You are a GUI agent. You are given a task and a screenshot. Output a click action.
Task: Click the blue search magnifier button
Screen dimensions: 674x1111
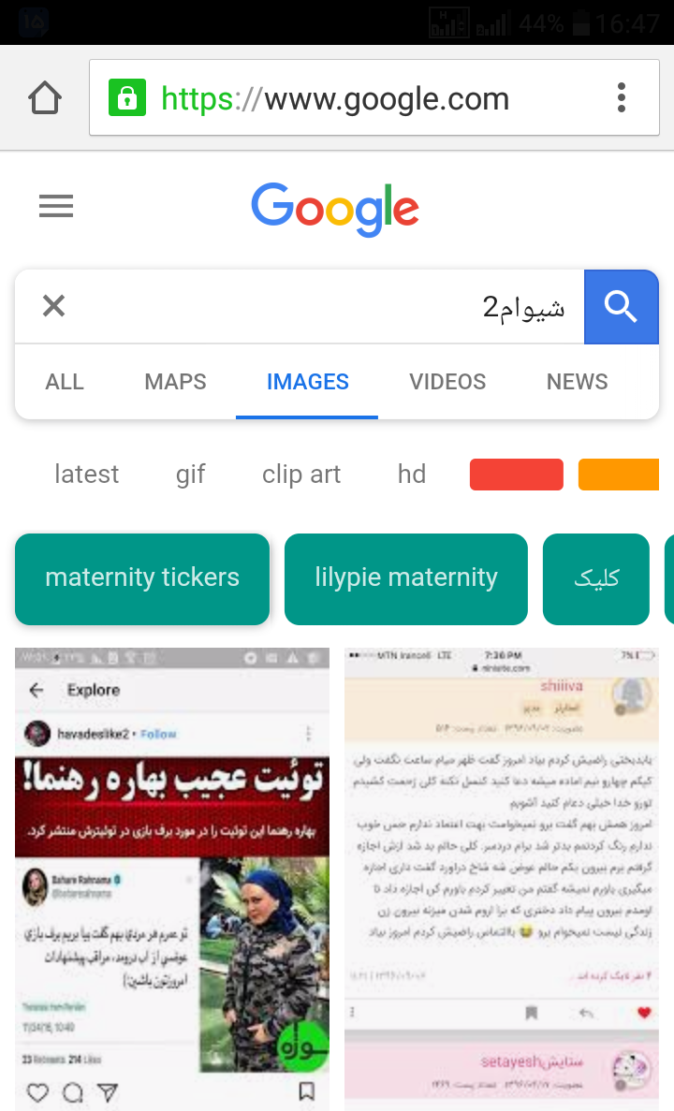(621, 307)
